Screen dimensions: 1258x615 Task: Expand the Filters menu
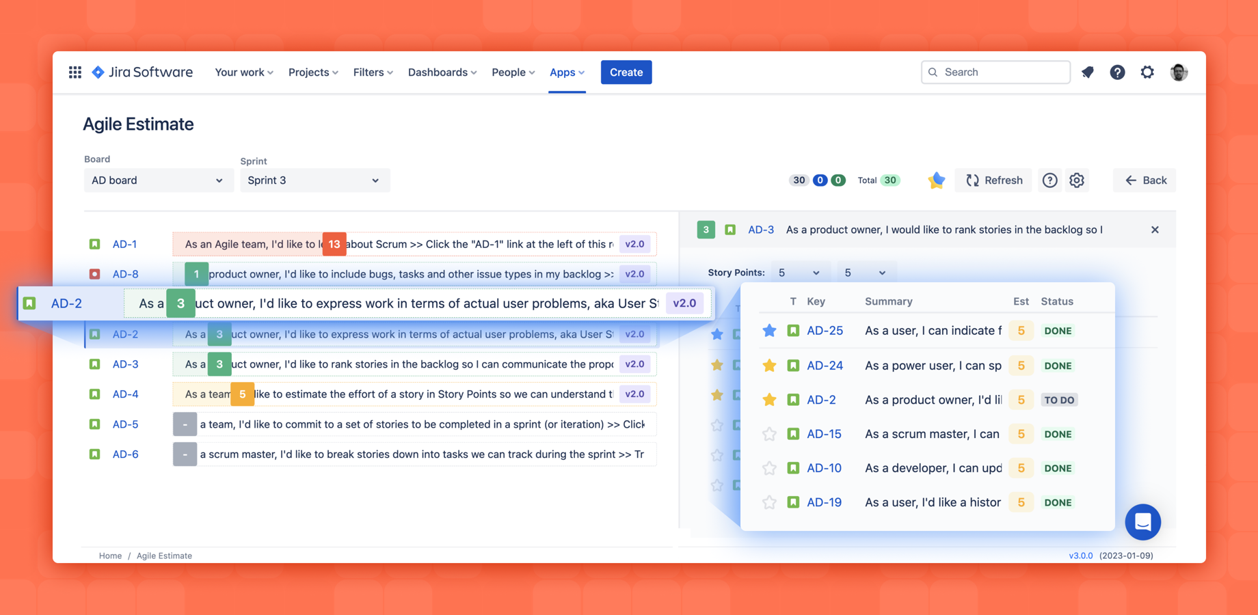point(373,72)
